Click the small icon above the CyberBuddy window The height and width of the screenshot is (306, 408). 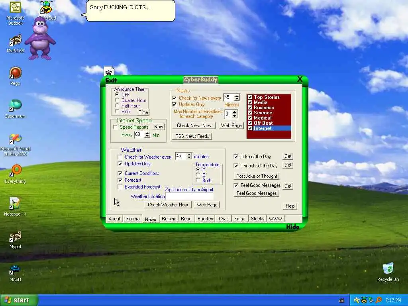click(109, 72)
